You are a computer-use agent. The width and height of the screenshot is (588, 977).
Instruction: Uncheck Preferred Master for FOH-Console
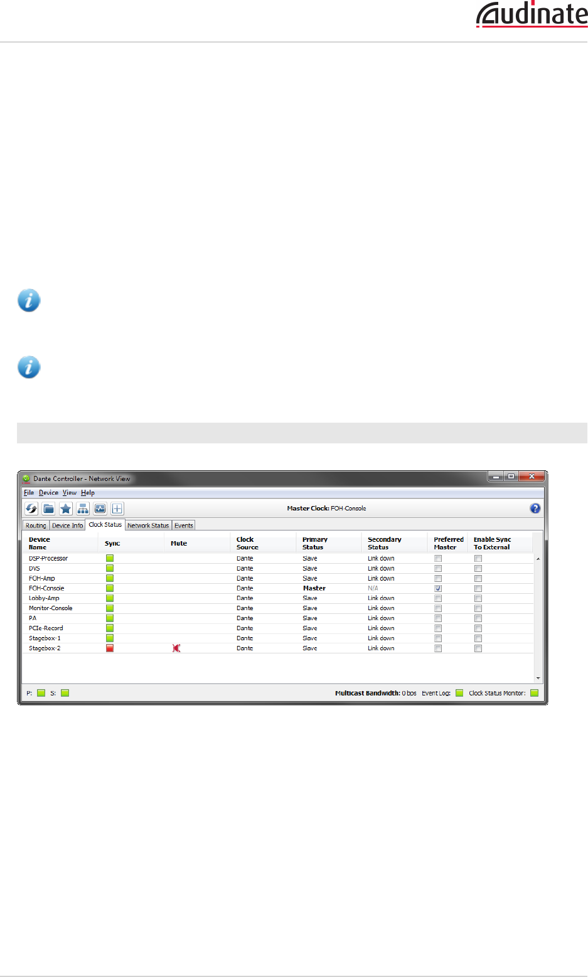[x=438, y=588]
